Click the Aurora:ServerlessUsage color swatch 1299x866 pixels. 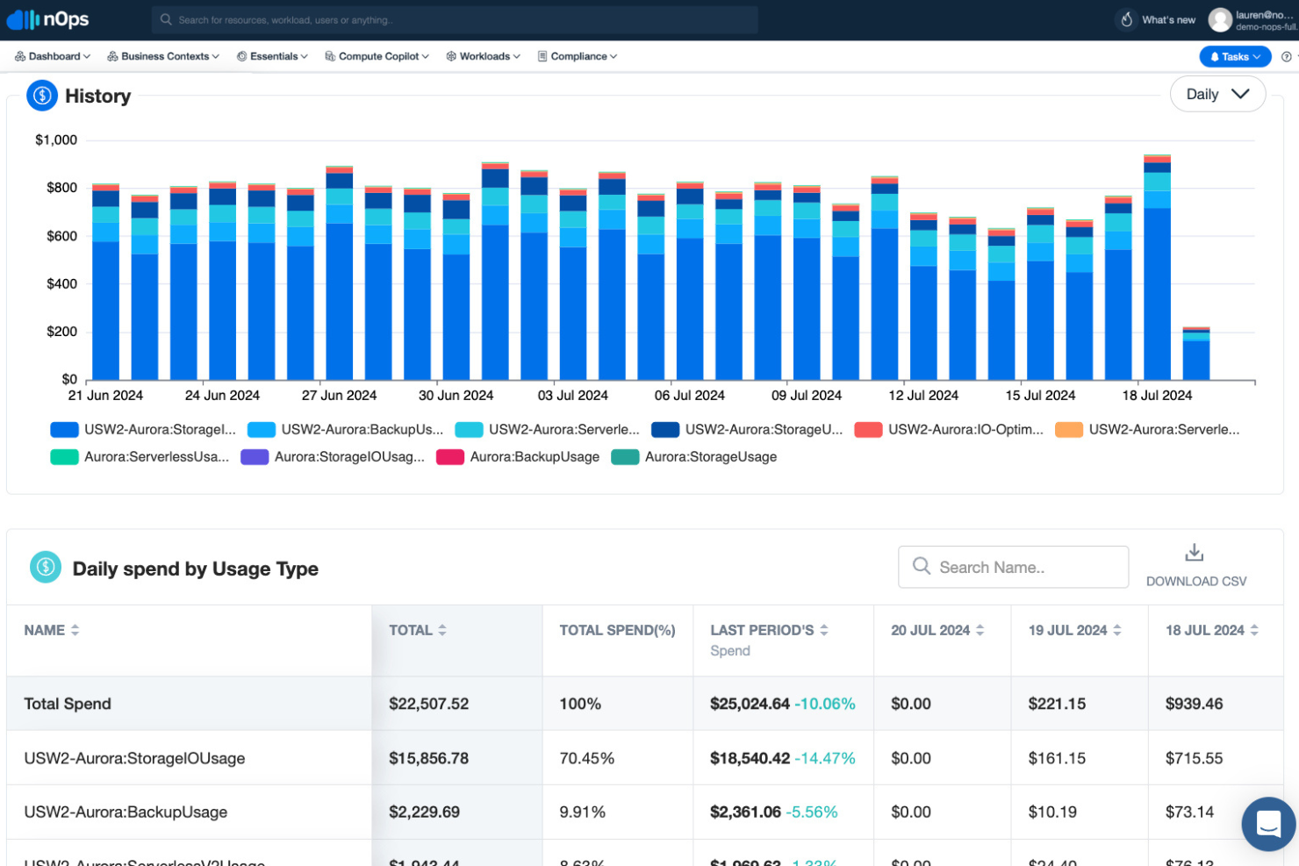click(64, 456)
